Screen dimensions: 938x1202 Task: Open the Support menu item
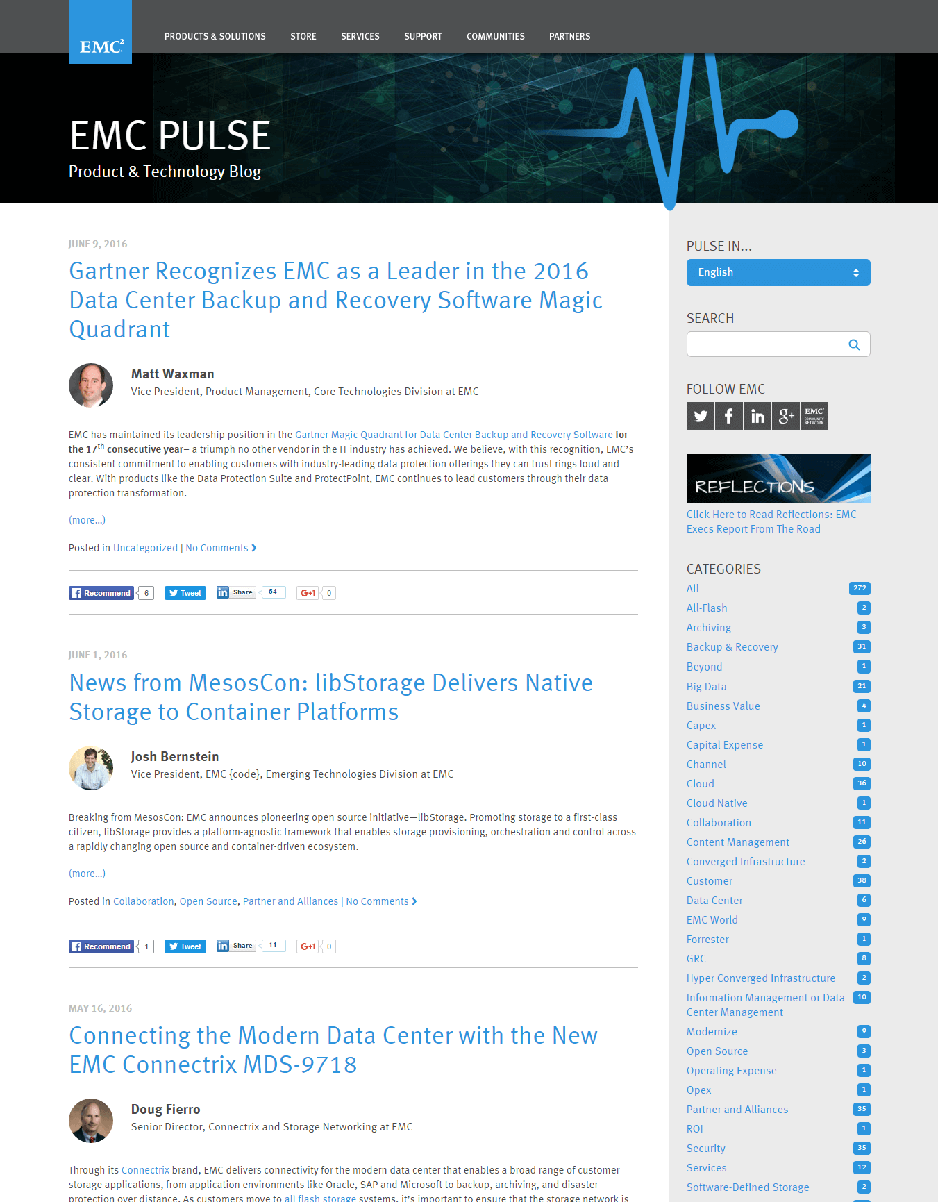424,36
